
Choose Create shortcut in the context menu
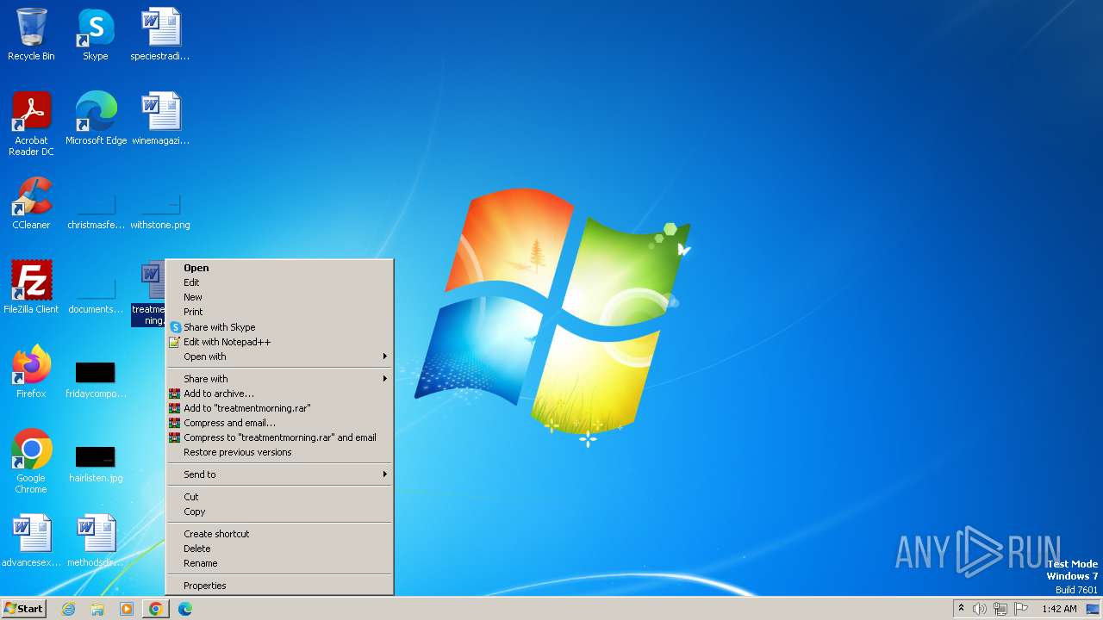coord(280,534)
